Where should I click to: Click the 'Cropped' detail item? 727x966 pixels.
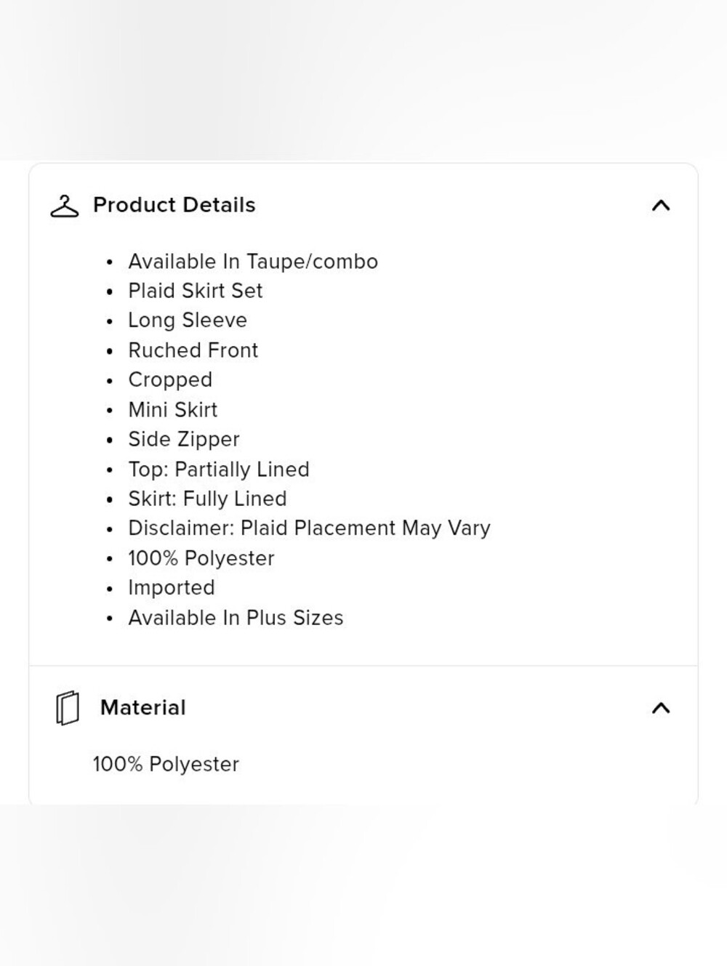[x=170, y=380]
